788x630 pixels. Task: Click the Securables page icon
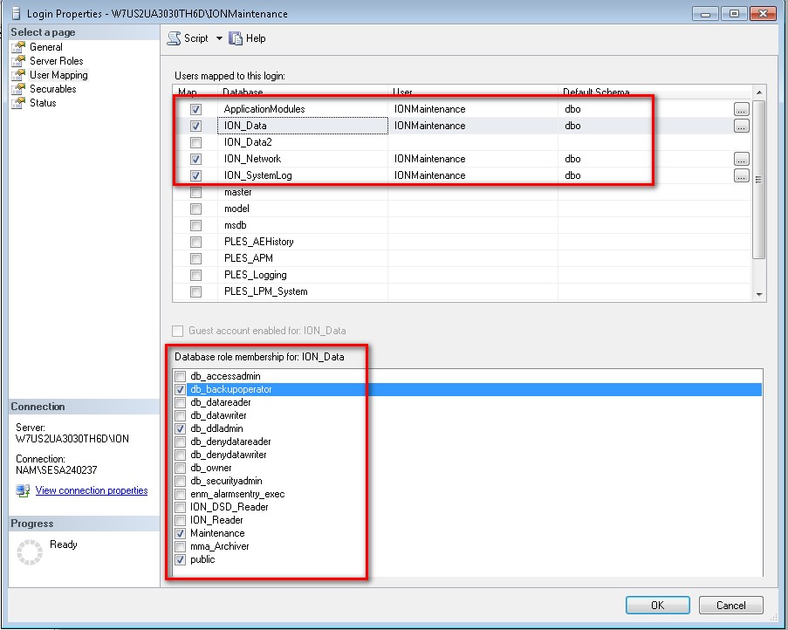point(18,89)
